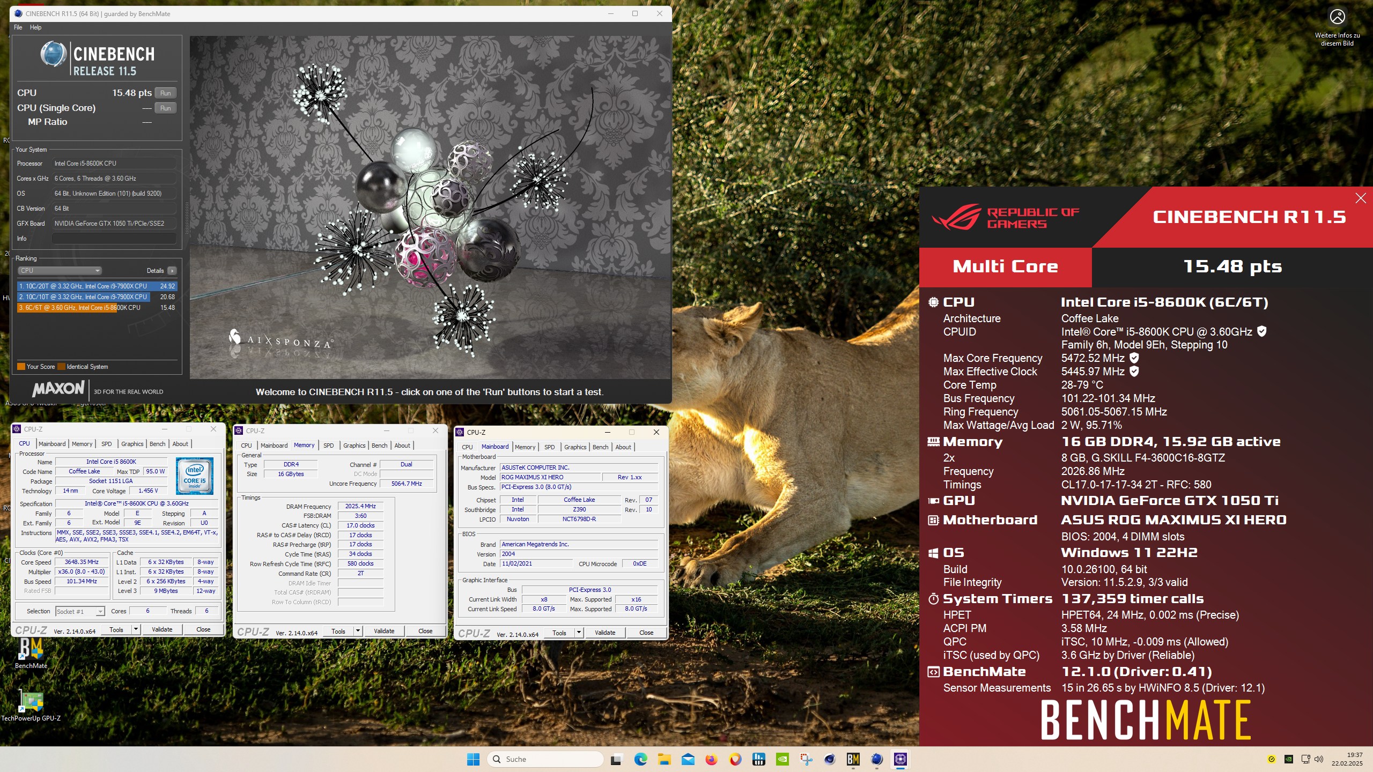The width and height of the screenshot is (1373, 772).
Task: Launch Microsoft Edge from the taskbar
Action: [640, 759]
